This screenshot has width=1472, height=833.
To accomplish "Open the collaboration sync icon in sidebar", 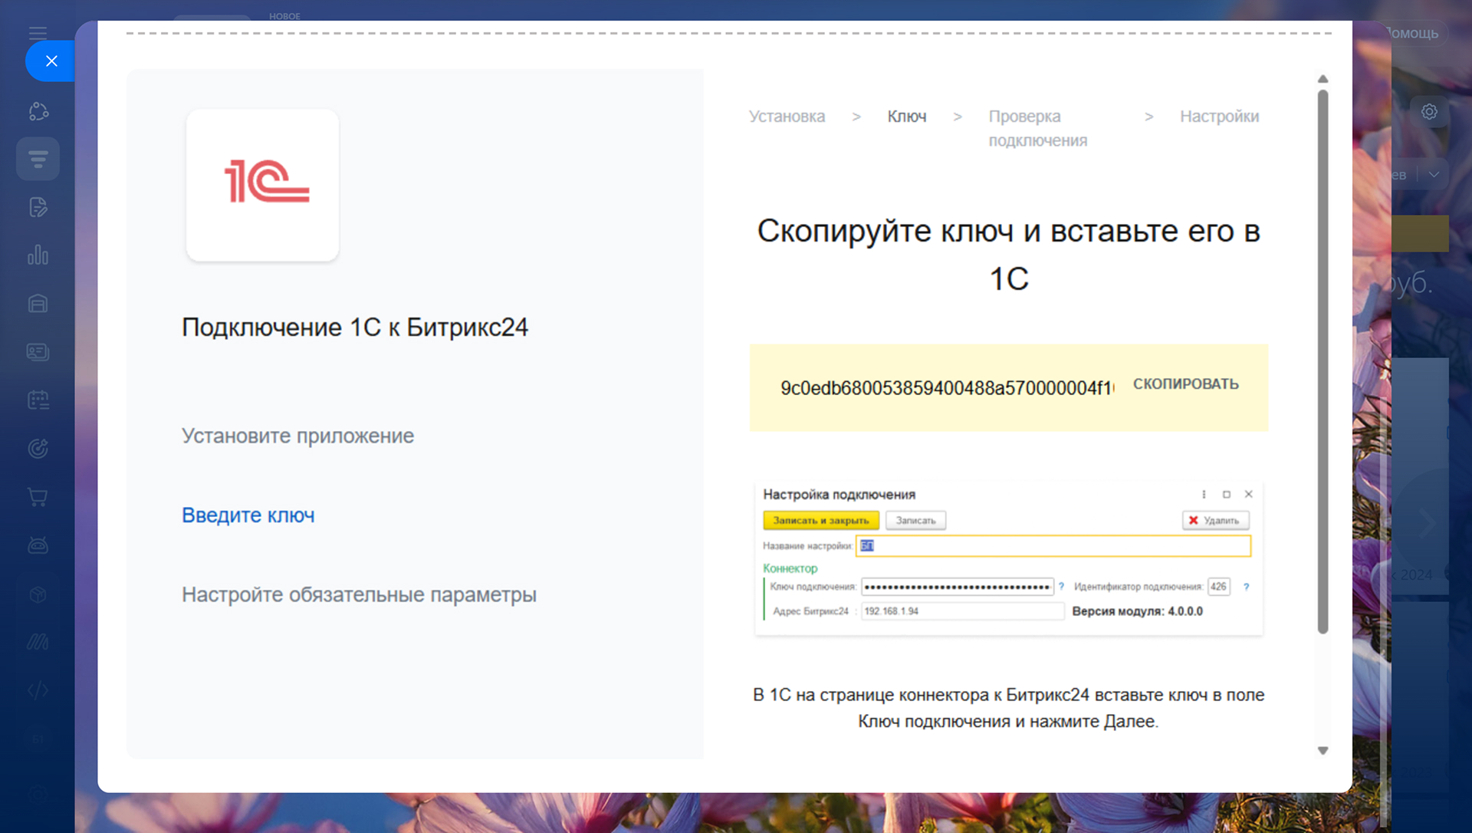I will coord(38,111).
